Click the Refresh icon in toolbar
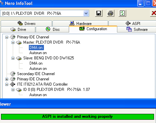This screenshot has width=156, height=123. (122, 13)
